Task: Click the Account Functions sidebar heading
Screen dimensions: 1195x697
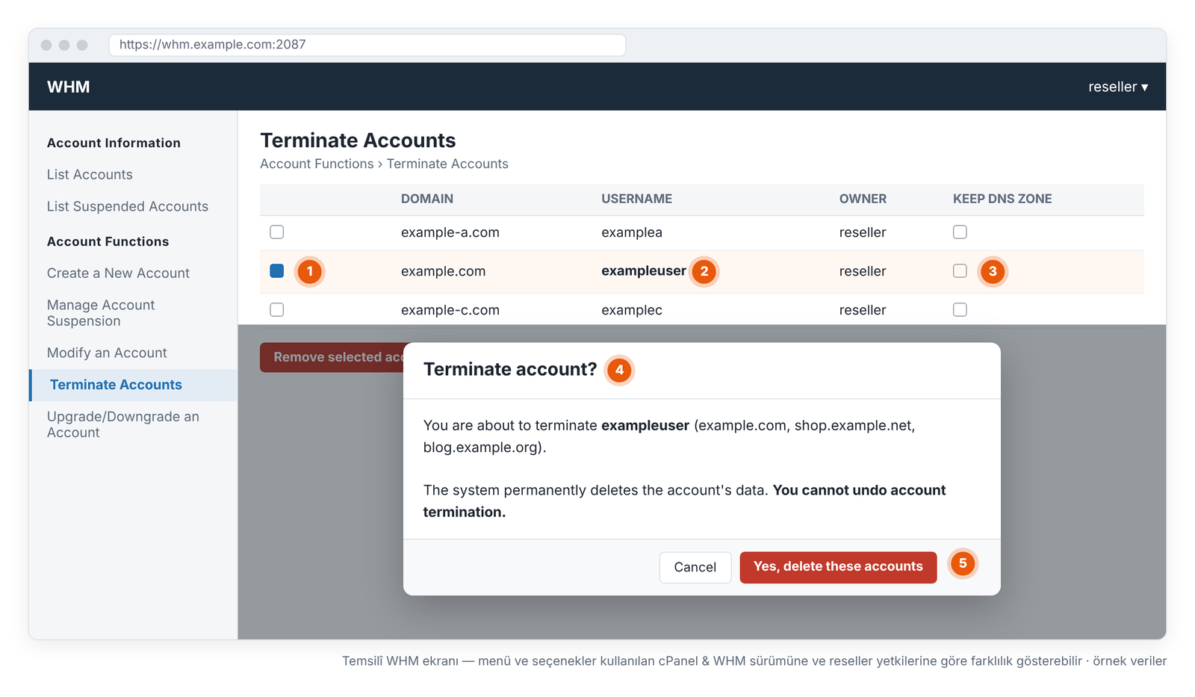Action: (x=108, y=241)
